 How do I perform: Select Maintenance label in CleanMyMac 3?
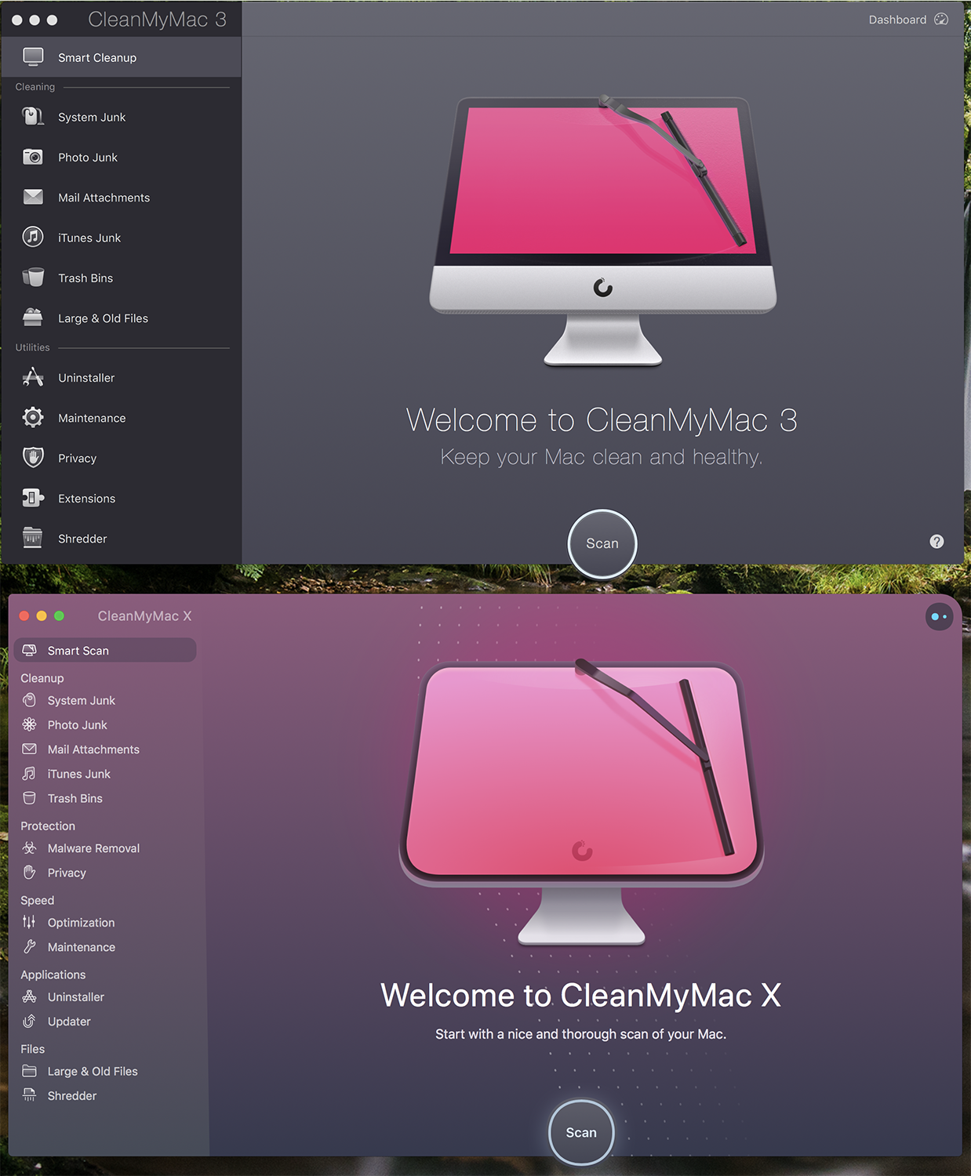click(92, 418)
